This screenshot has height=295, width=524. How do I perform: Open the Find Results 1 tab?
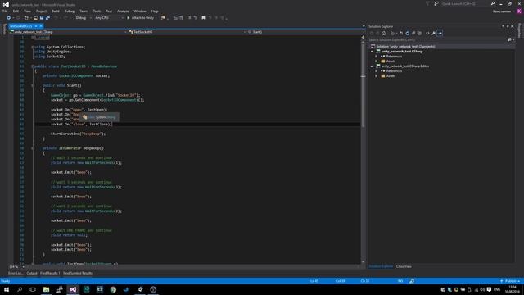[x=50, y=273]
